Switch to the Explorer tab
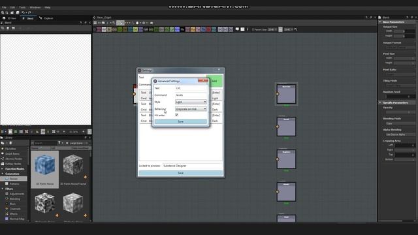Viewport: 418px width, 235px height. coord(46,18)
